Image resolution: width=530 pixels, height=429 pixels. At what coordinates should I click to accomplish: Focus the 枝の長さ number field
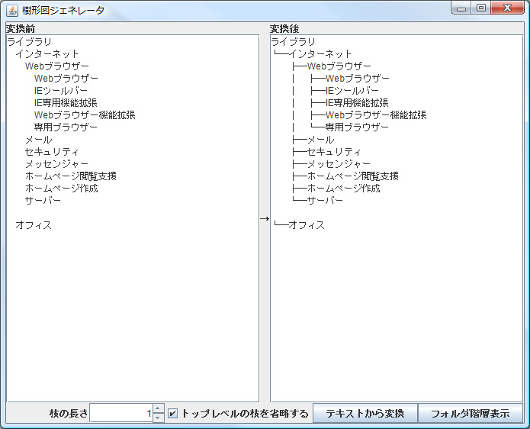pyautogui.click(x=121, y=413)
